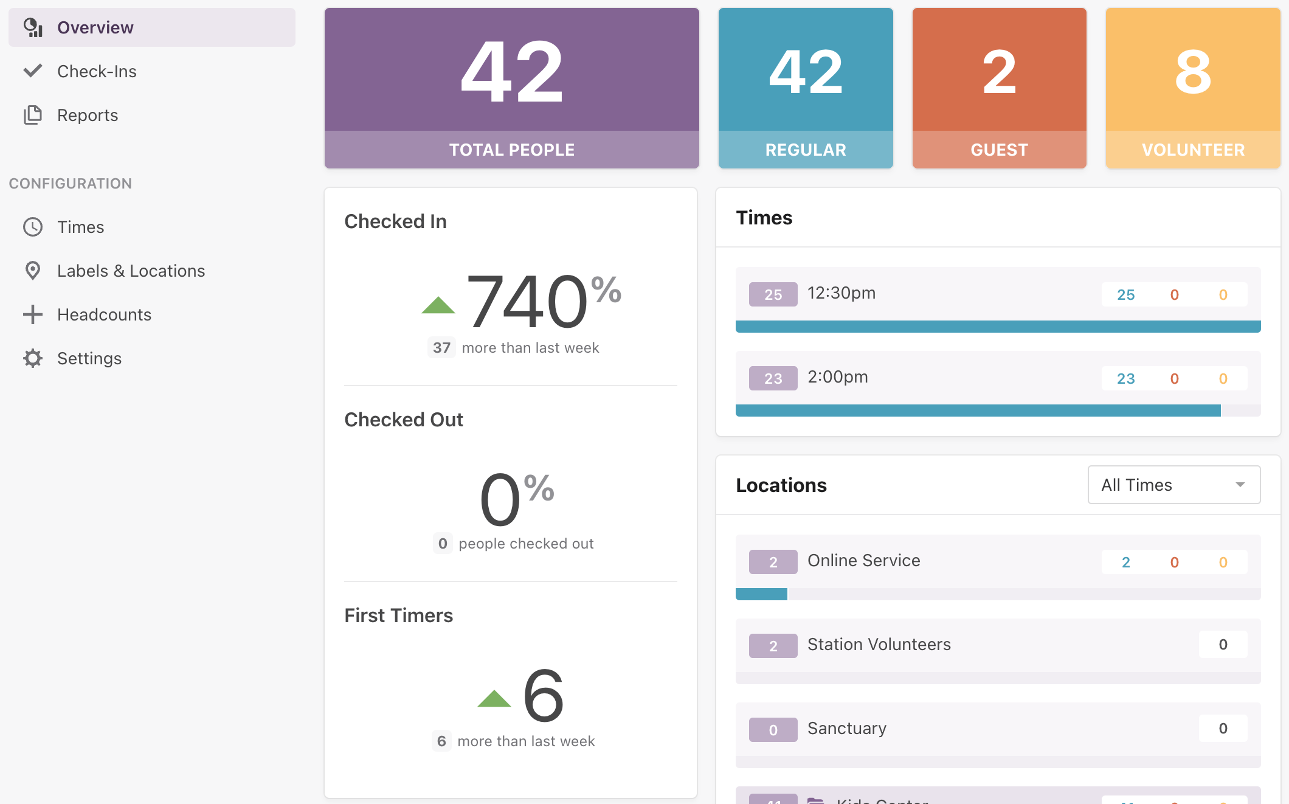The width and height of the screenshot is (1289, 804).
Task: Click the Reports document icon
Action: click(33, 115)
